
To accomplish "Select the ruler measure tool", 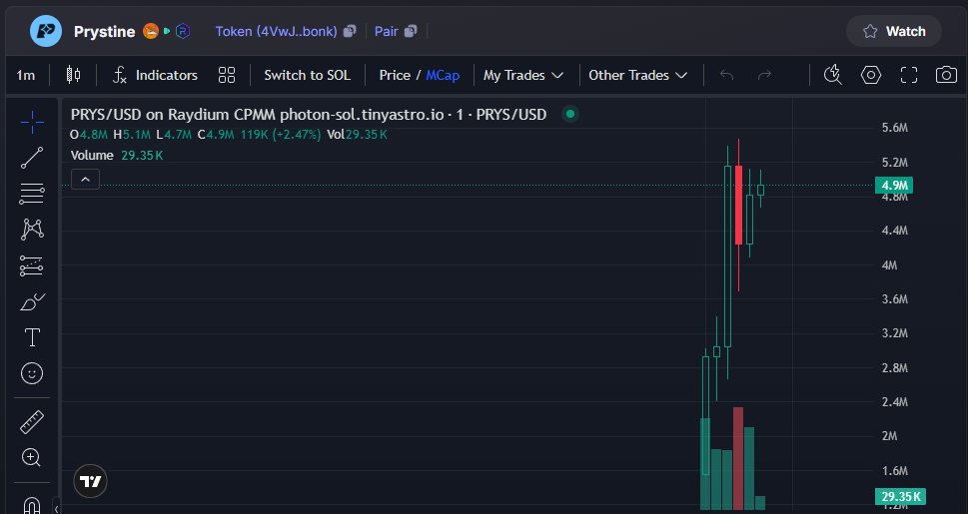I will coord(32,422).
